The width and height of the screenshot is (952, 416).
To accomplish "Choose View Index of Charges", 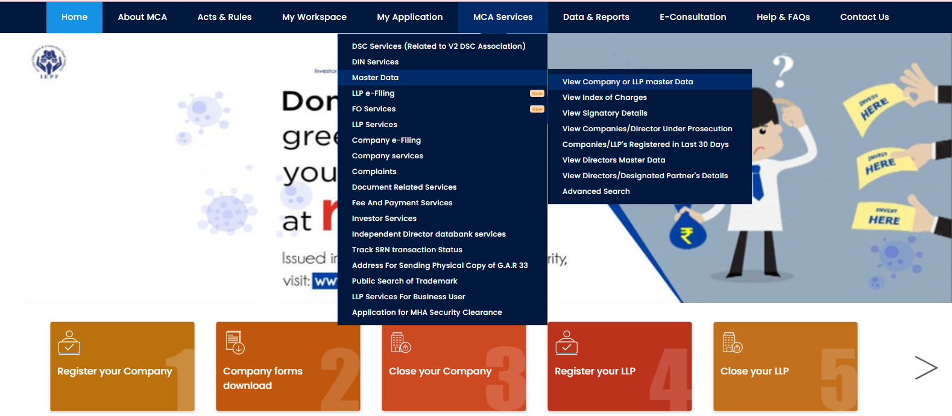I will coord(604,98).
